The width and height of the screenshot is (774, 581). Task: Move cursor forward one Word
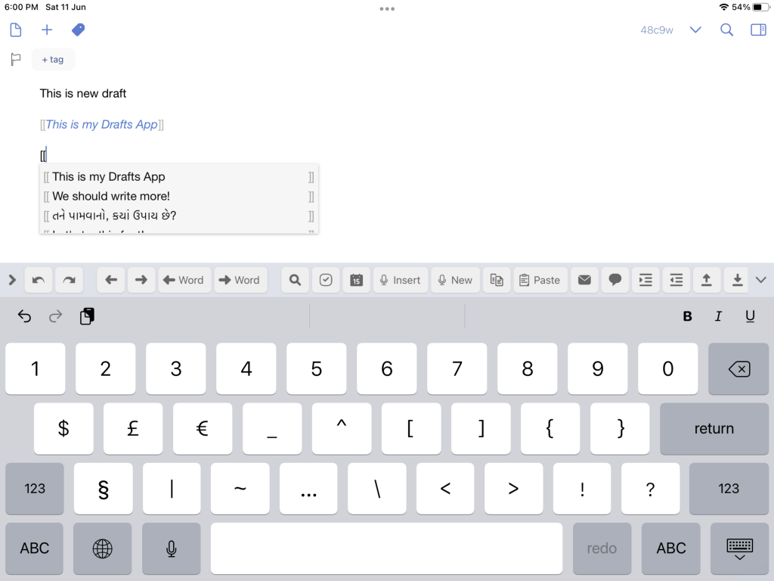pyautogui.click(x=240, y=280)
